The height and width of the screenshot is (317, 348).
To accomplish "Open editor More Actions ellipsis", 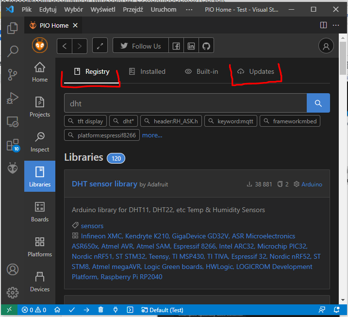I will [335, 25].
